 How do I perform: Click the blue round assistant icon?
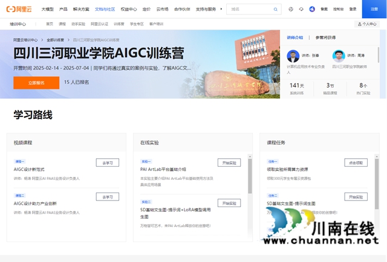[312, 9]
